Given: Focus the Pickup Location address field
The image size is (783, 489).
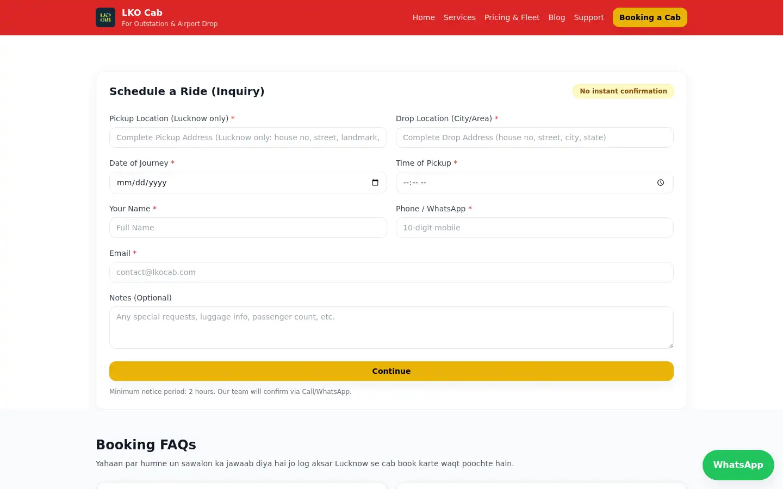Looking at the screenshot, I should click(x=248, y=137).
